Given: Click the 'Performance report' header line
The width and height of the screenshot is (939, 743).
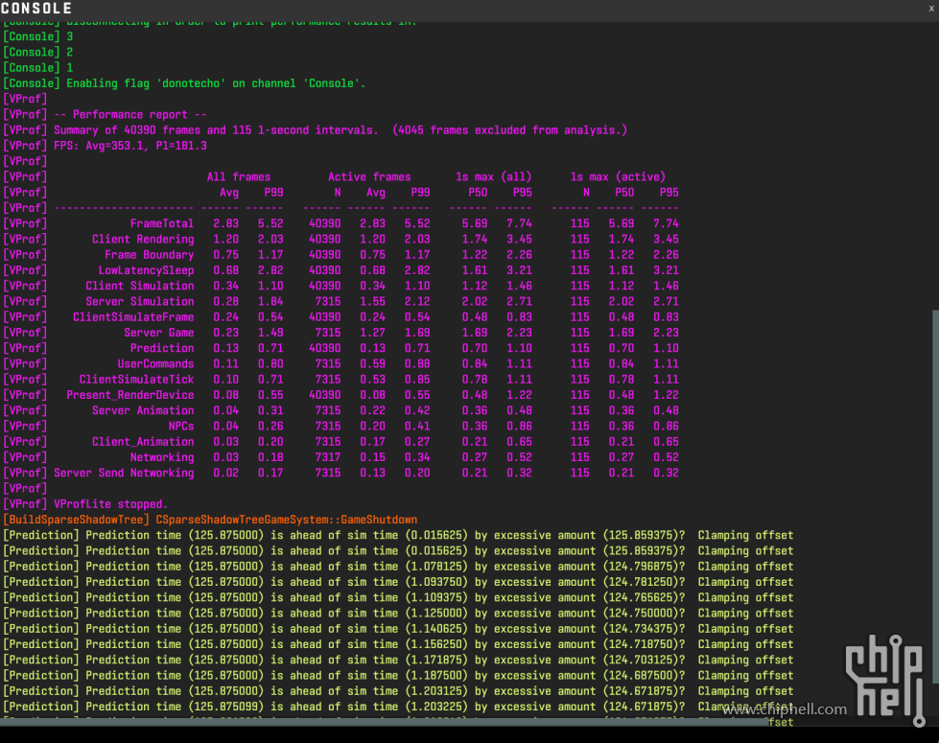Looking at the screenshot, I should [129, 114].
